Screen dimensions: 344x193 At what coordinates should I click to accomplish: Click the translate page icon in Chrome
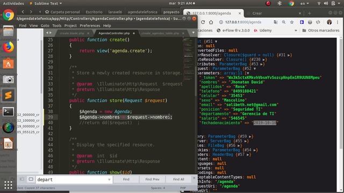[276, 22]
